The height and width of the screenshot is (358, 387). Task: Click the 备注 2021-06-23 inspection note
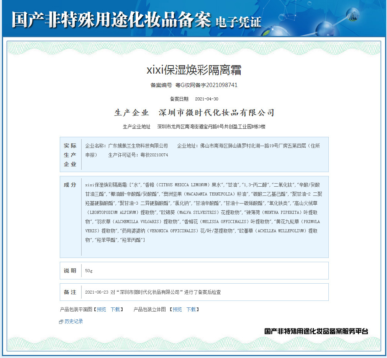(x=153, y=292)
